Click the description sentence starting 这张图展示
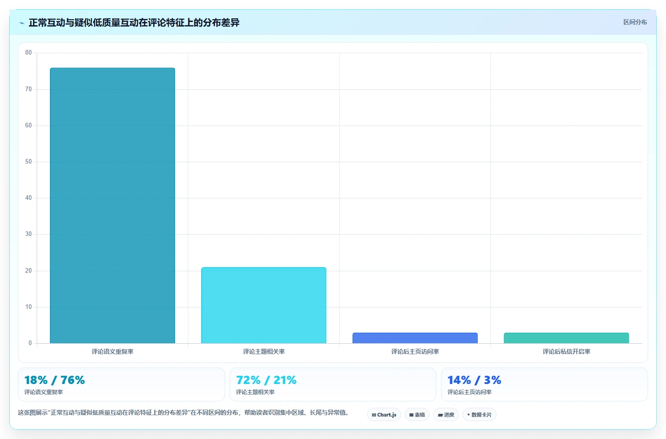The width and height of the screenshot is (666, 439). (184, 412)
